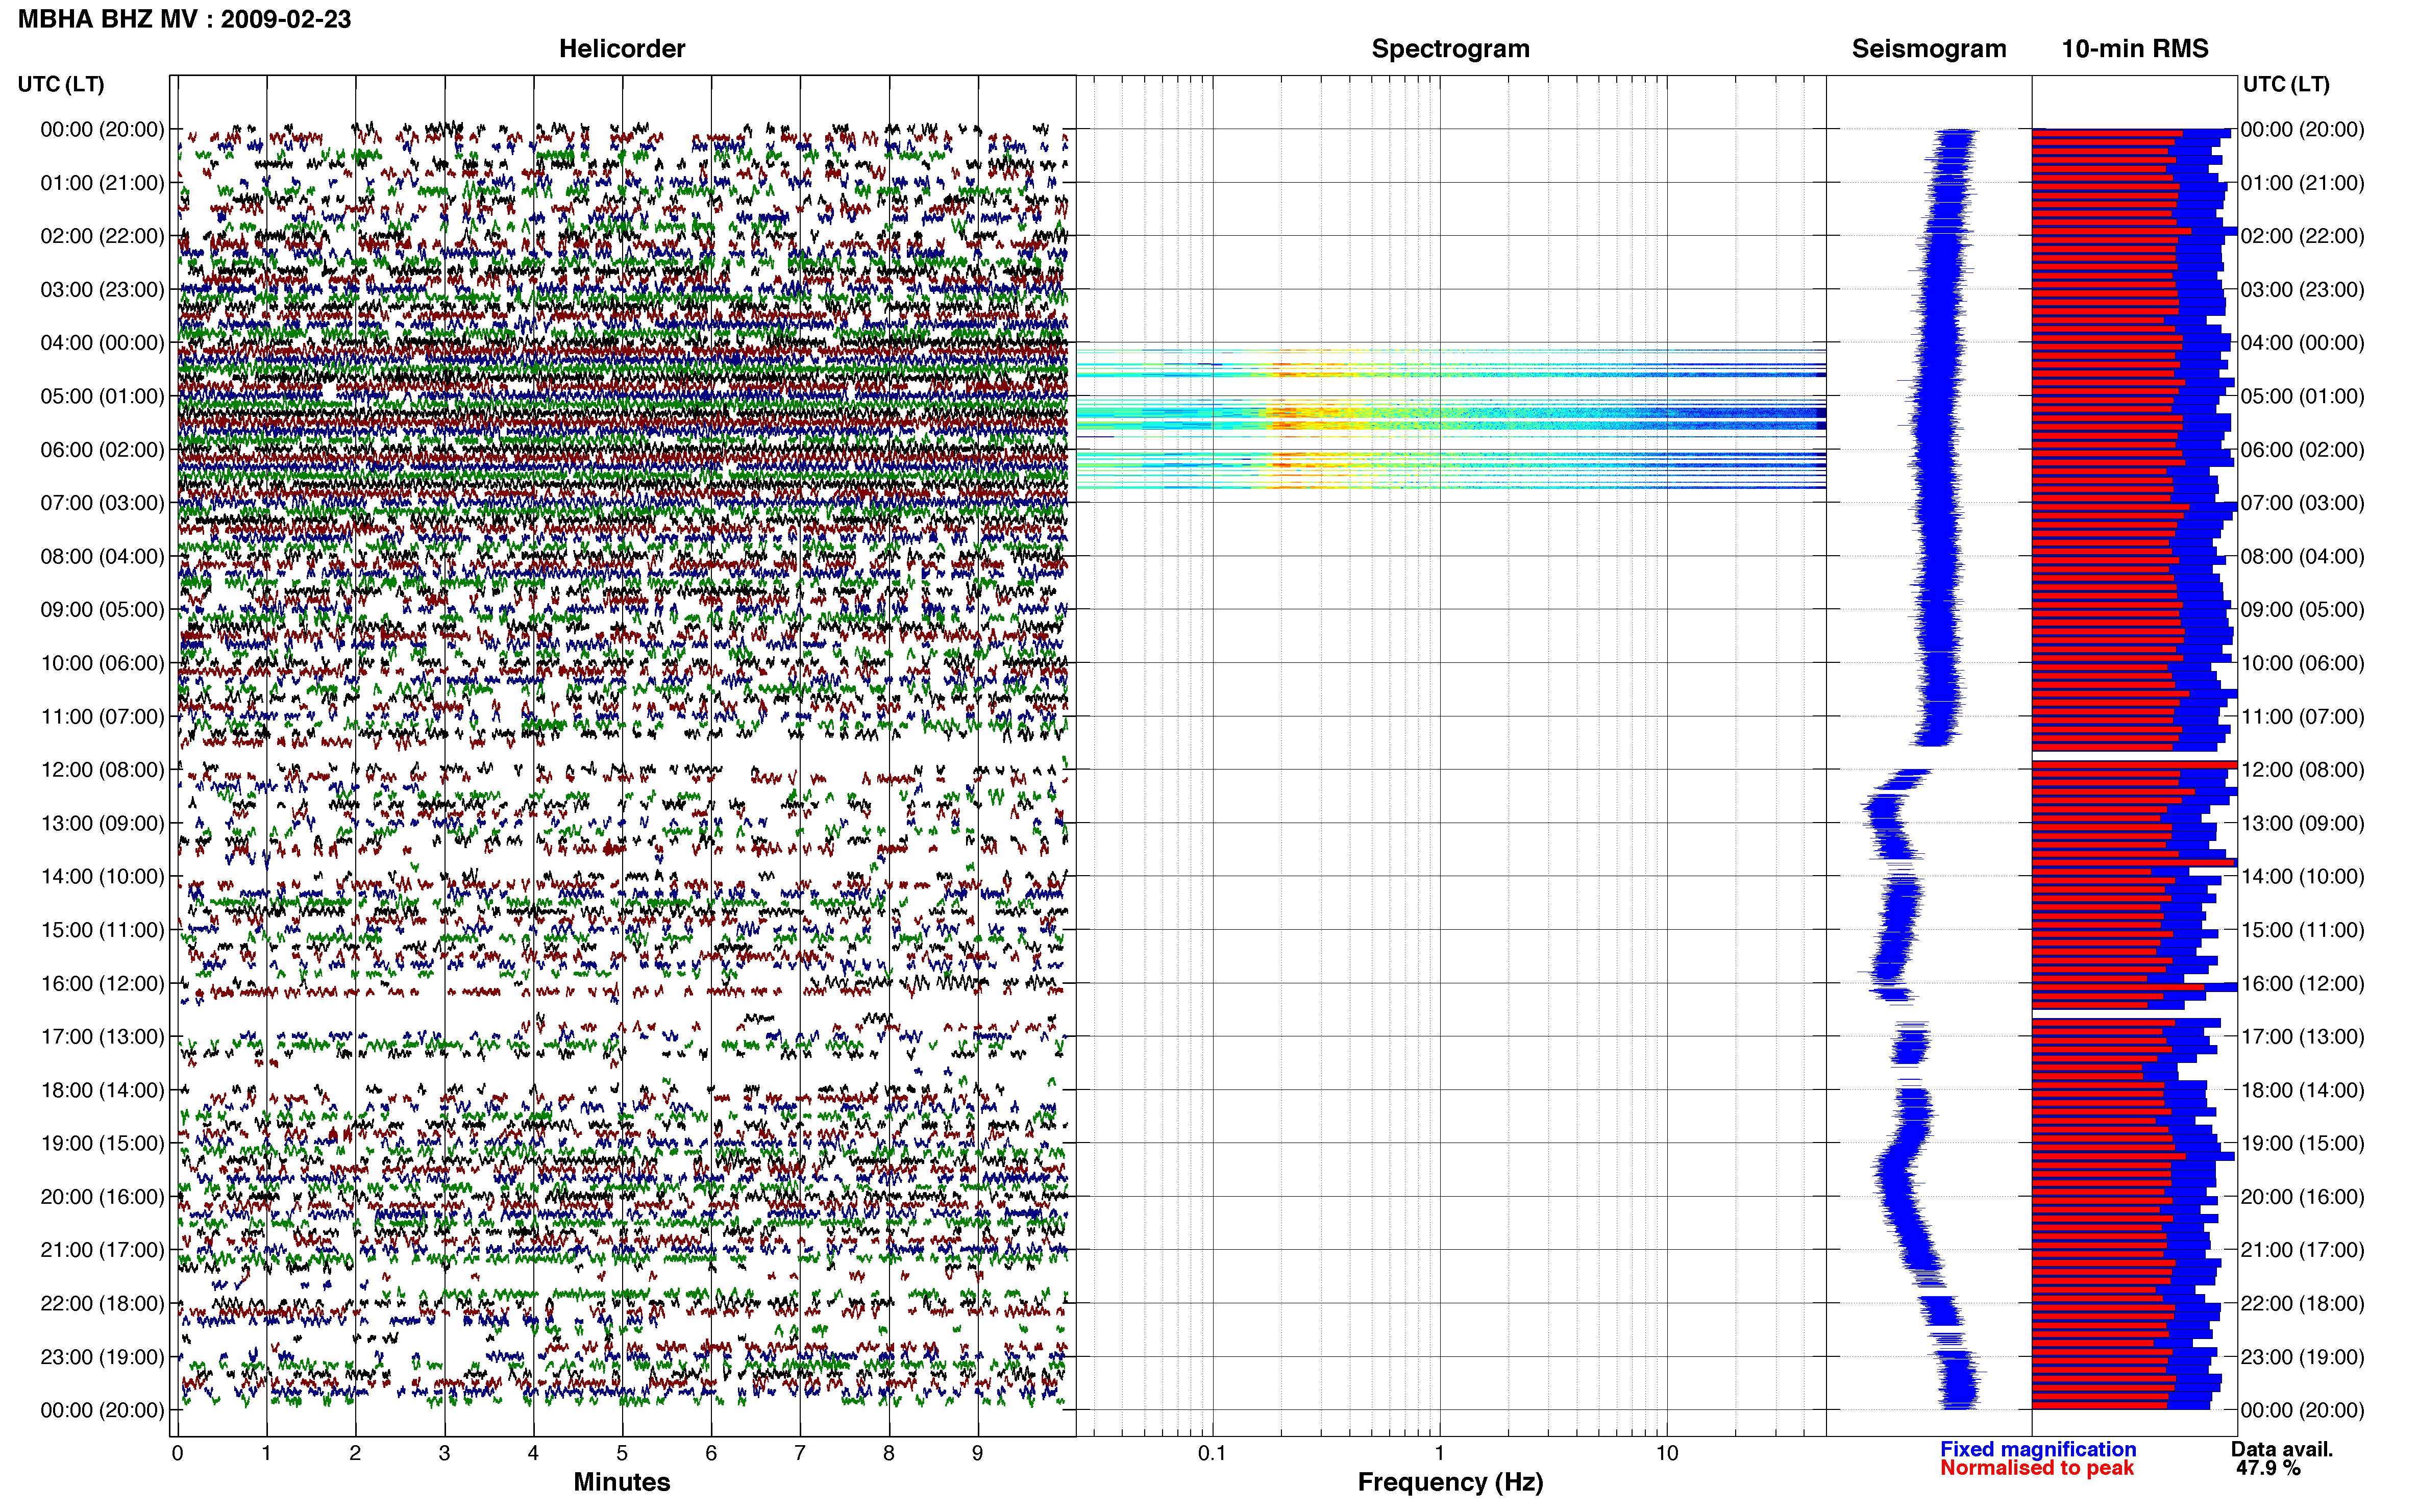Click the Data avail. label

(x=2282, y=1449)
